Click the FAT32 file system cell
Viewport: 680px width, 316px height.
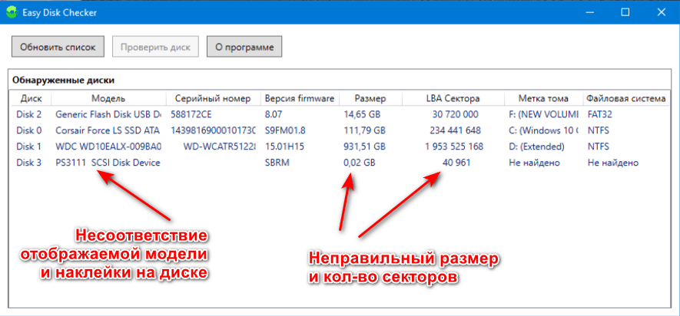coord(600,115)
